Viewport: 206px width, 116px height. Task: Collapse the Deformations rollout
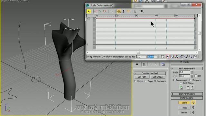coord(187,98)
